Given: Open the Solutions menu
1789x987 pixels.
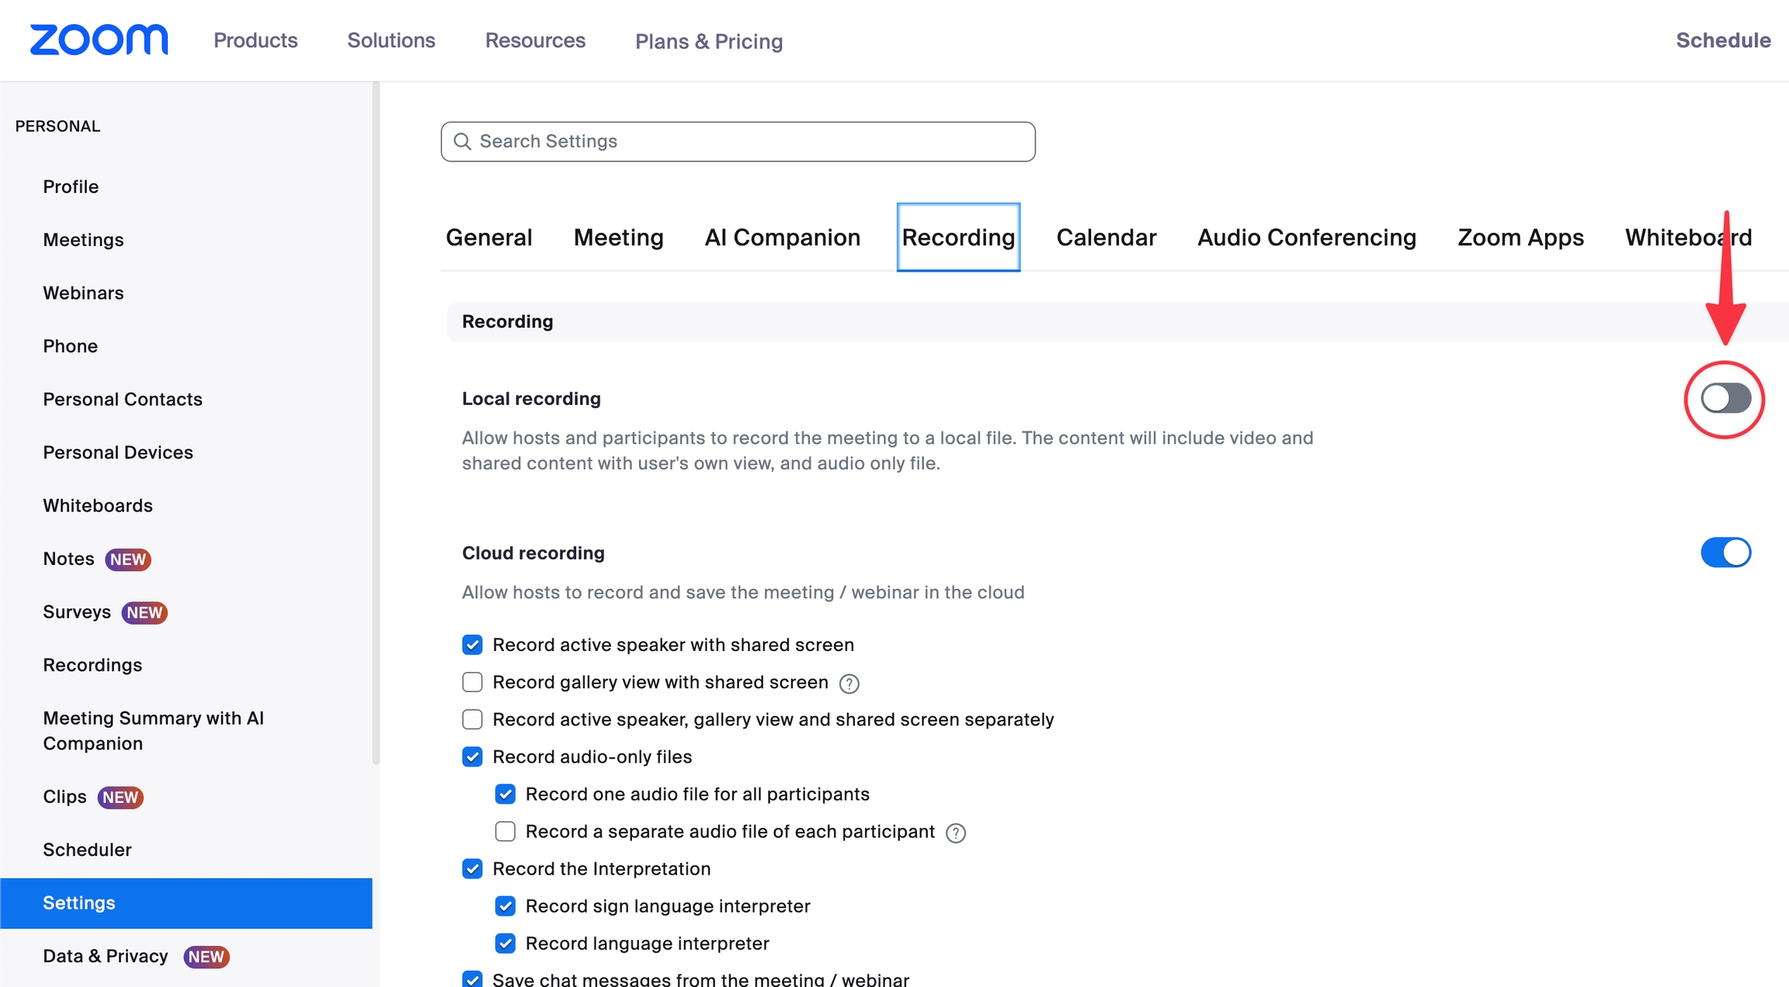Looking at the screenshot, I should 391,40.
